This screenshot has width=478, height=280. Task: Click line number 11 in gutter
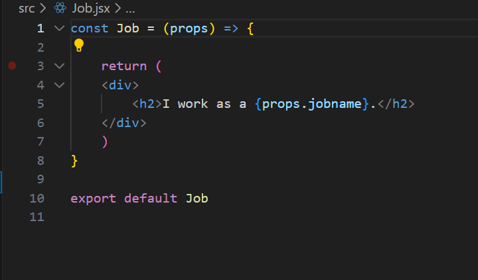pyautogui.click(x=37, y=217)
